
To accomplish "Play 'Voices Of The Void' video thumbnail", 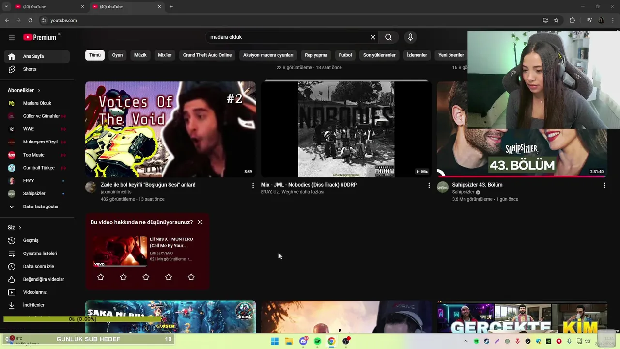I will point(170,129).
